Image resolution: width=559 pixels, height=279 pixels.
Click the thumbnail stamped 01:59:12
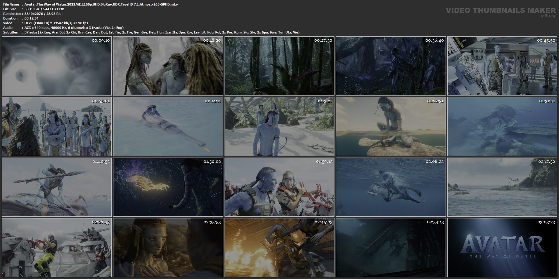tap(279, 187)
